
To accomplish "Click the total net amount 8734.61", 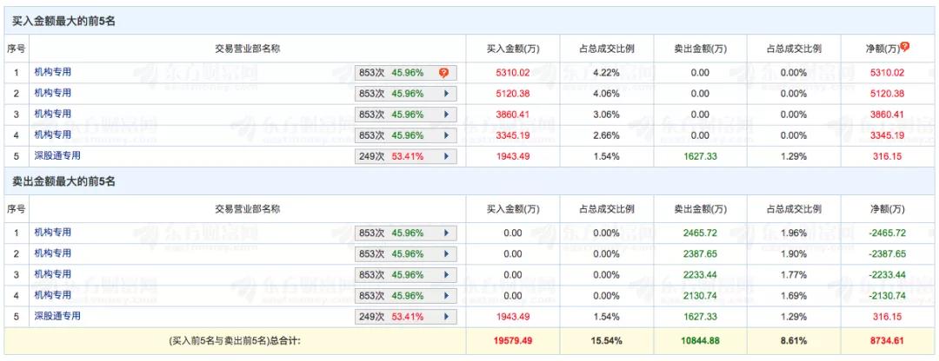I will 887,342.
